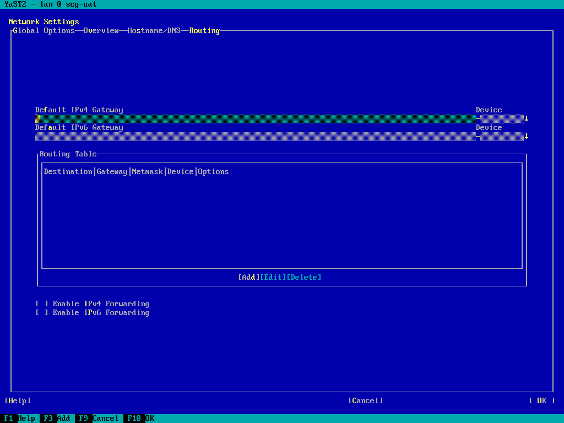Viewport: 564px width, 423px height.
Task: Open the Help button at bottom left
Action: (x=18, y=401)
